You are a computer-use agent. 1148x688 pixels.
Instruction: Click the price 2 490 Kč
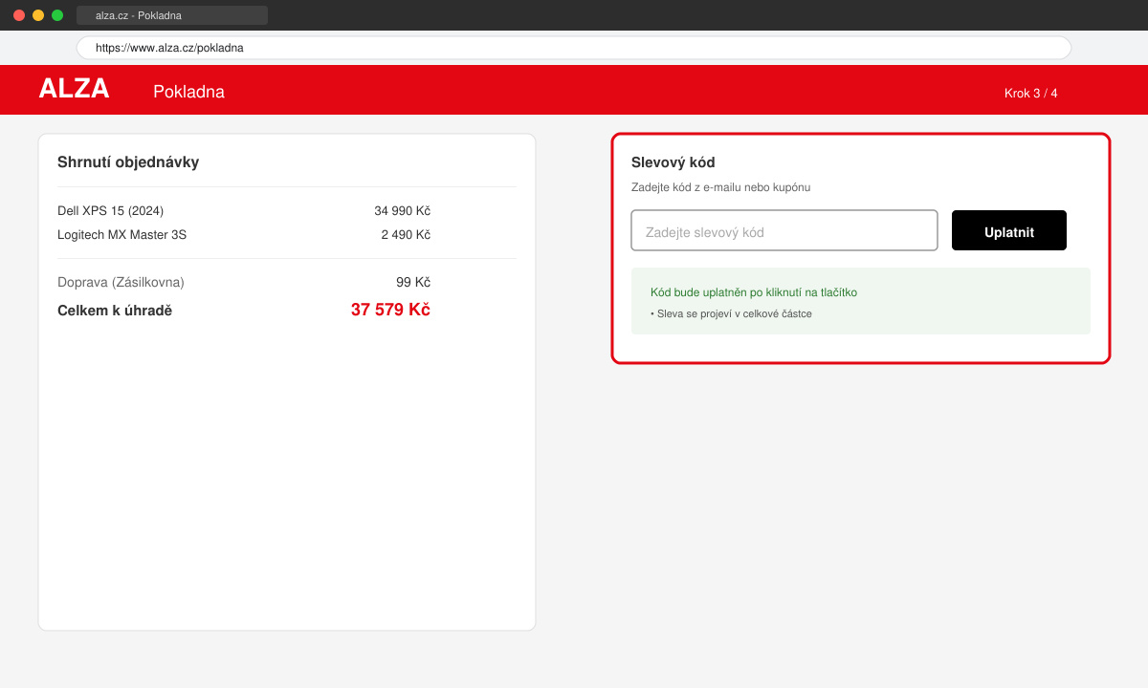click(406, 234)
